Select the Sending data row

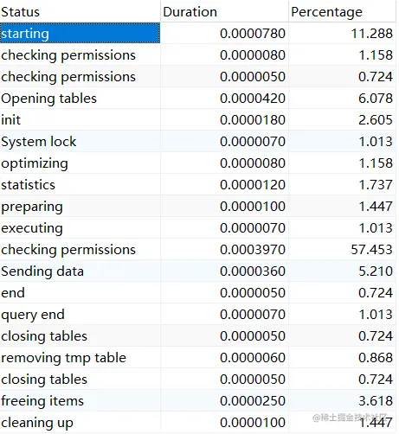pos(198,271)
